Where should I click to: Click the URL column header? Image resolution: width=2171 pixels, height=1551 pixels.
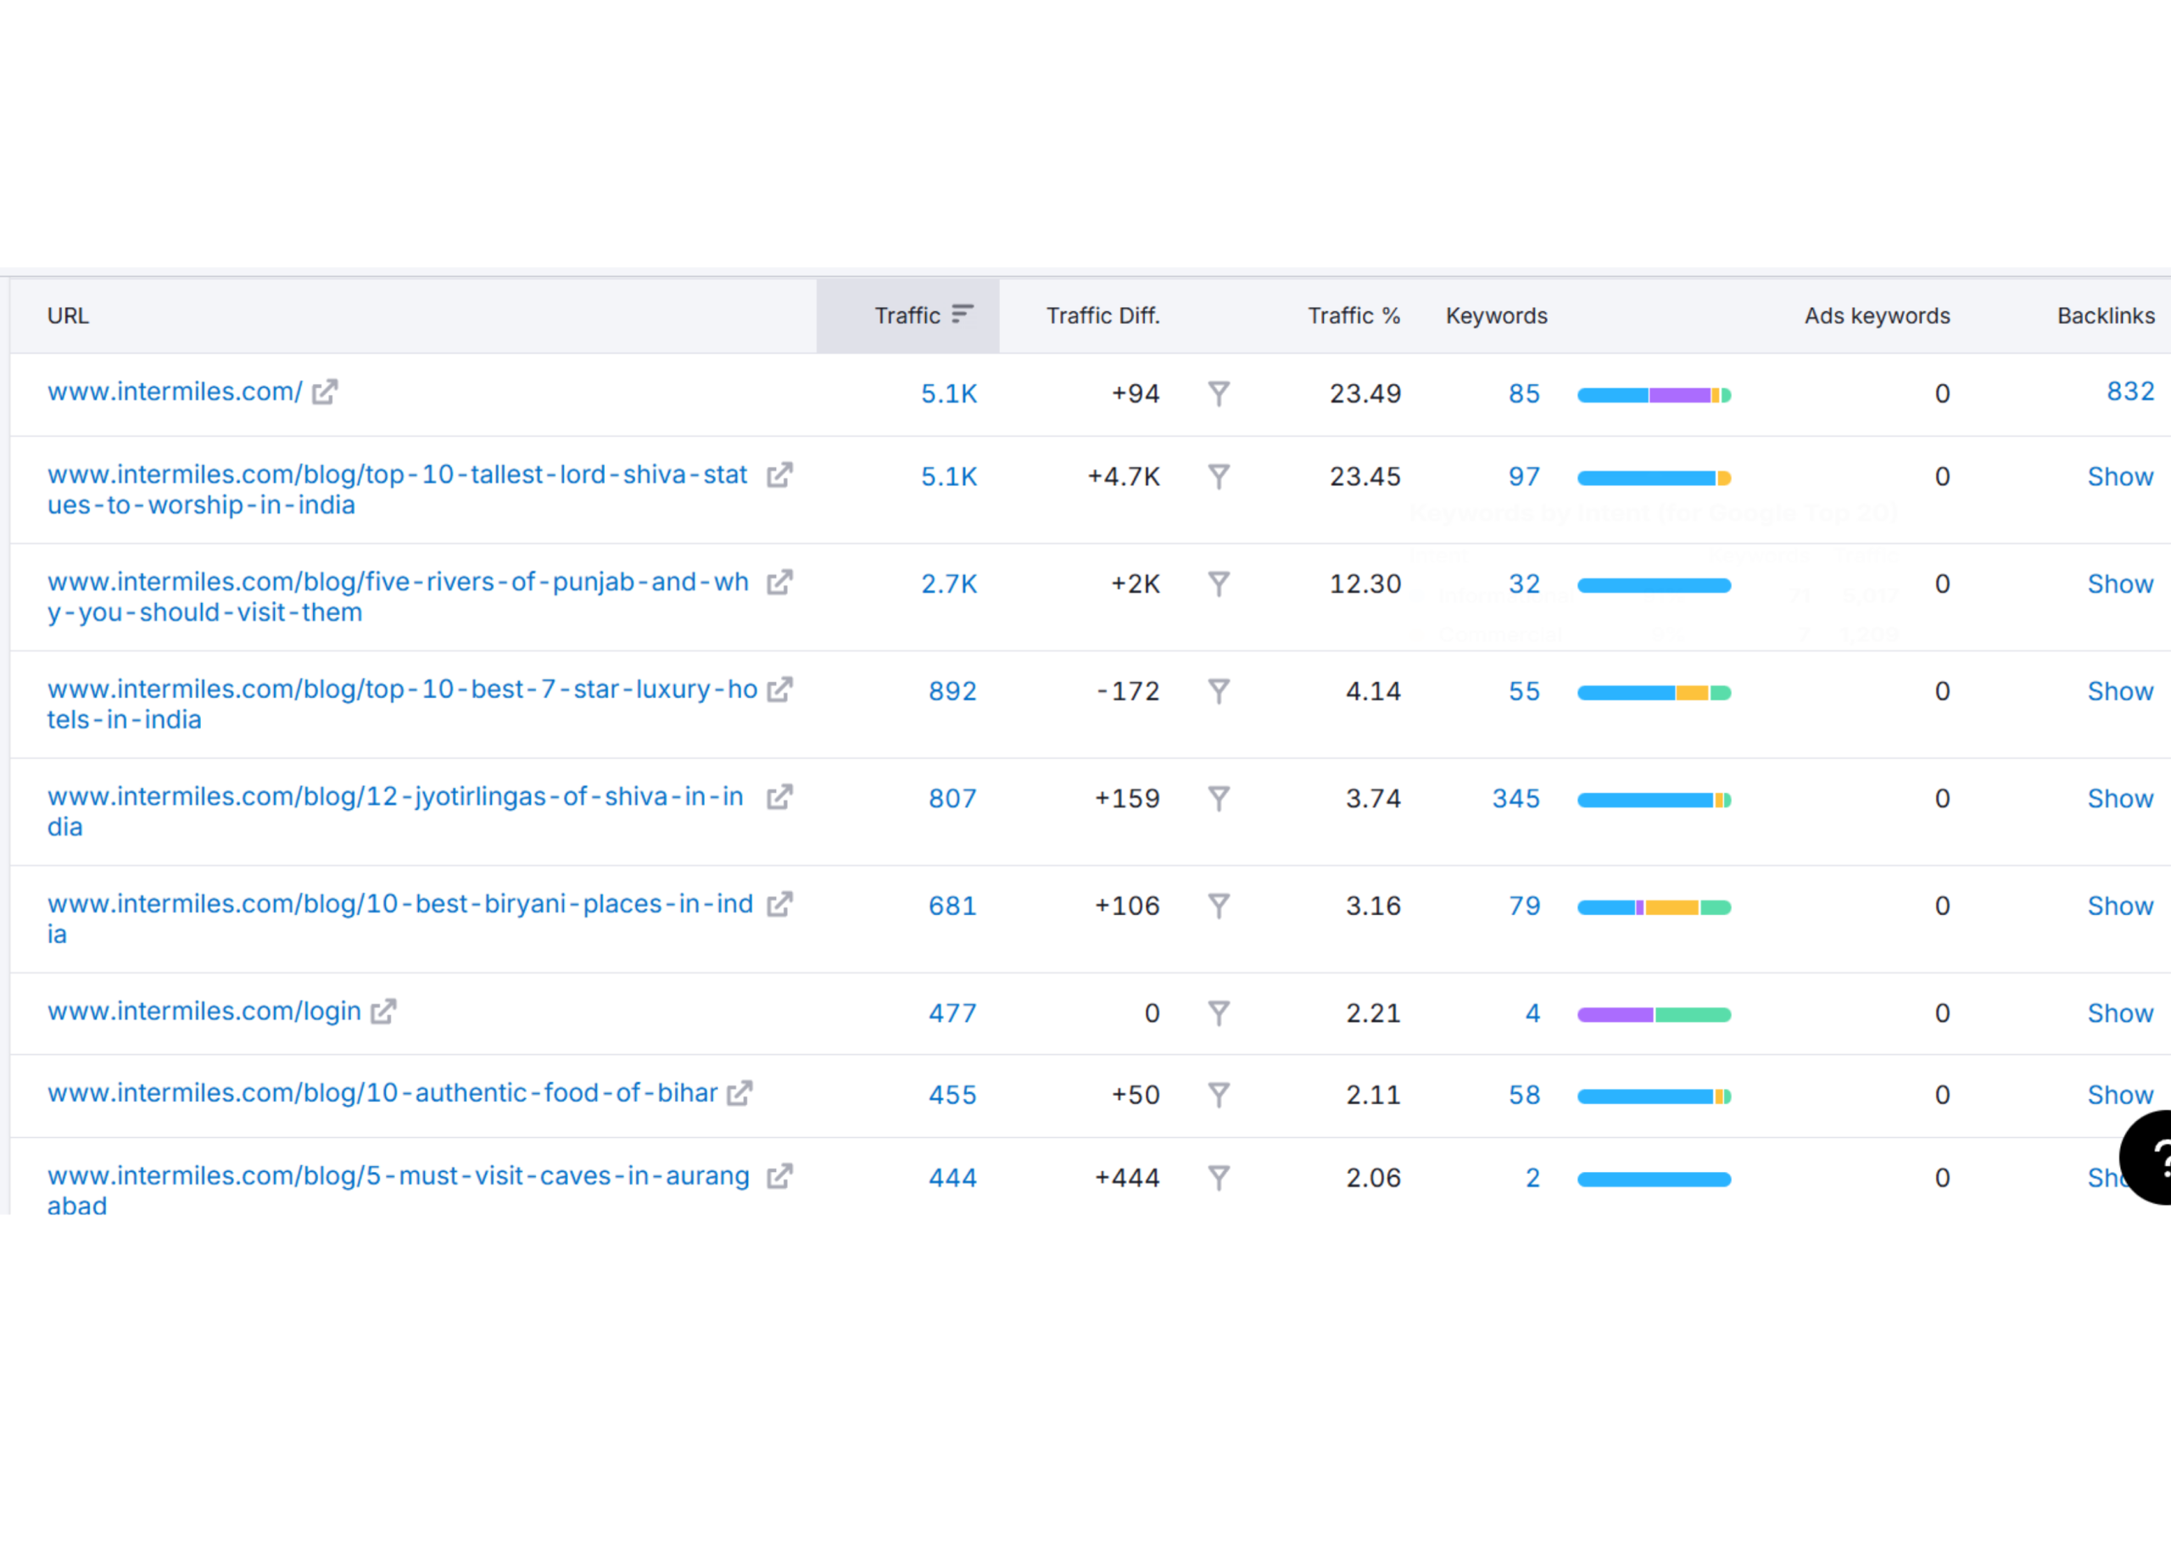click(68, 316)
